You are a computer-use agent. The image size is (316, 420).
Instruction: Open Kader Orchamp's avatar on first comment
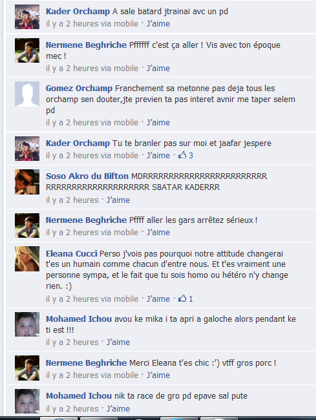click(27, 17)
